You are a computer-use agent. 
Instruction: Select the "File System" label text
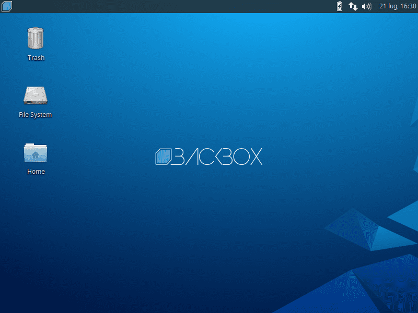(x=35, y=115)
